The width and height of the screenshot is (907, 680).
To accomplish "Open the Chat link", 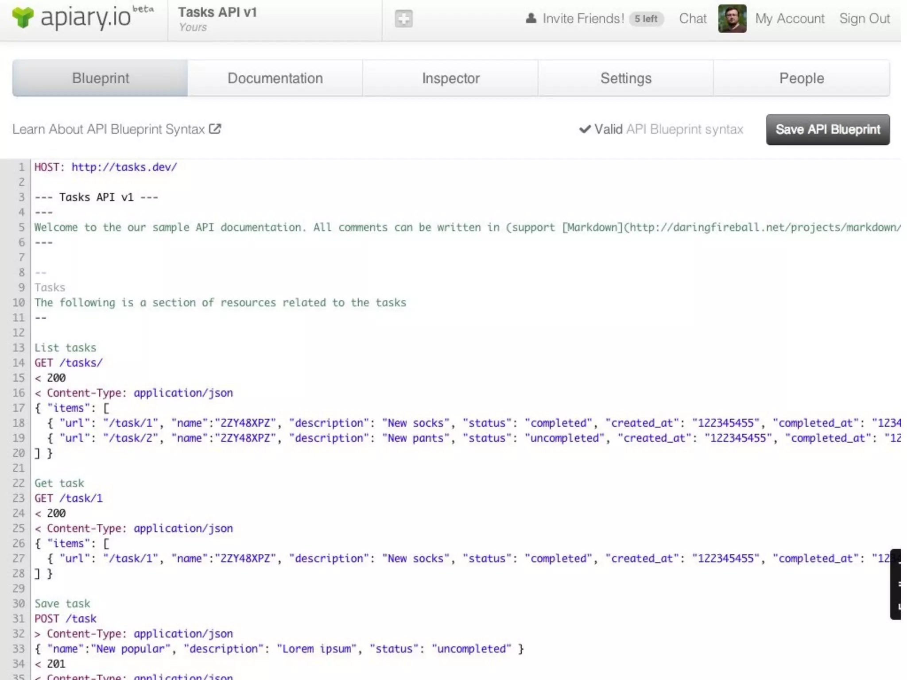I will 692,19.
